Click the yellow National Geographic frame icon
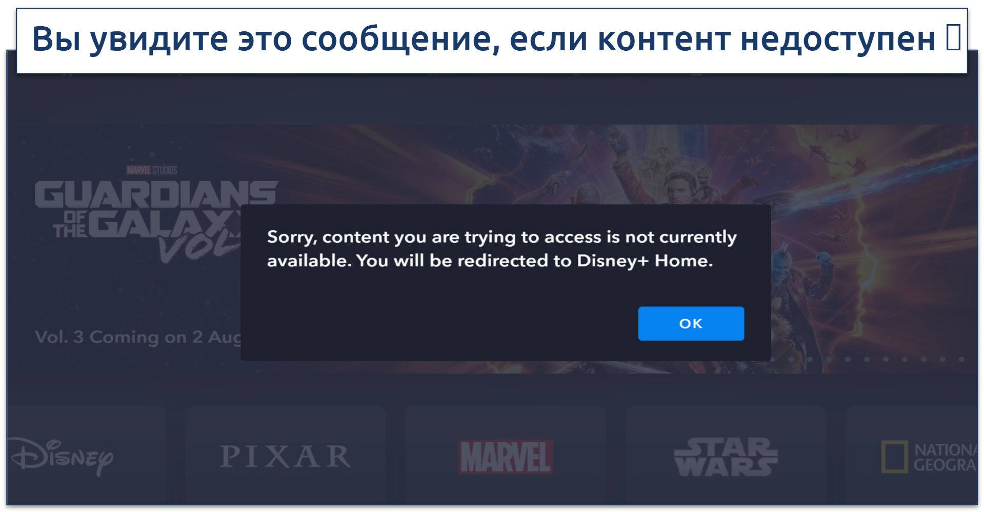Screen dimensions: 984x512 [x=895, y=457]
